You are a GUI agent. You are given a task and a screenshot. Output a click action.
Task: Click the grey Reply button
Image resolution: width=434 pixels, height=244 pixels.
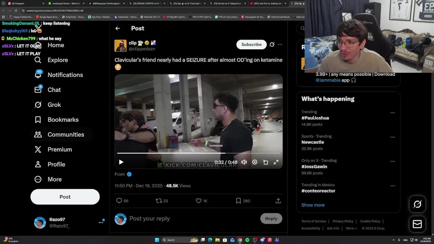click(271, 219)
